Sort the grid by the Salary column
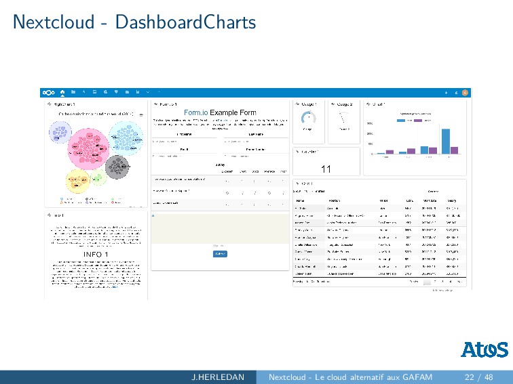The image size is (513, 384). pyautogui.click(x=452, y=200)
